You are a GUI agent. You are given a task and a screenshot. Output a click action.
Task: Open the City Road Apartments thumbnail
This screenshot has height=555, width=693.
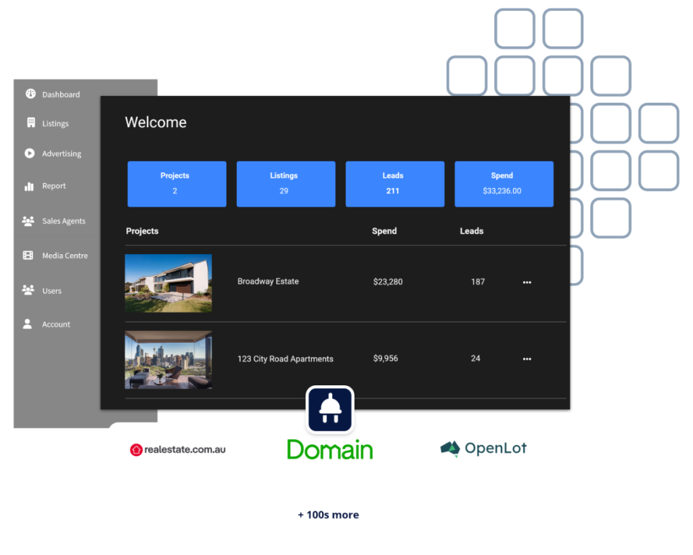pos(169,360)
